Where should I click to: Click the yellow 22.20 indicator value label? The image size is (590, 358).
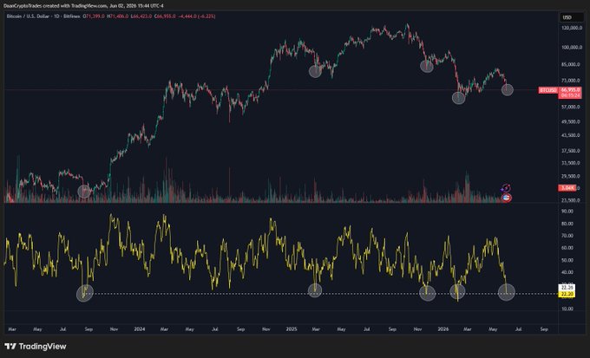point(567,294)
